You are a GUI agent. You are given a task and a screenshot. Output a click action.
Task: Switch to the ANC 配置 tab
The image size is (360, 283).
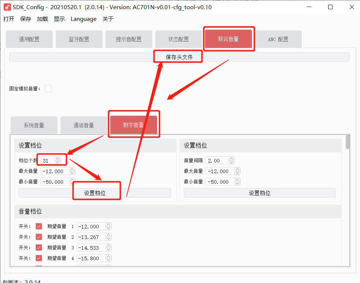pyautogui.click(x=278, y=39)
